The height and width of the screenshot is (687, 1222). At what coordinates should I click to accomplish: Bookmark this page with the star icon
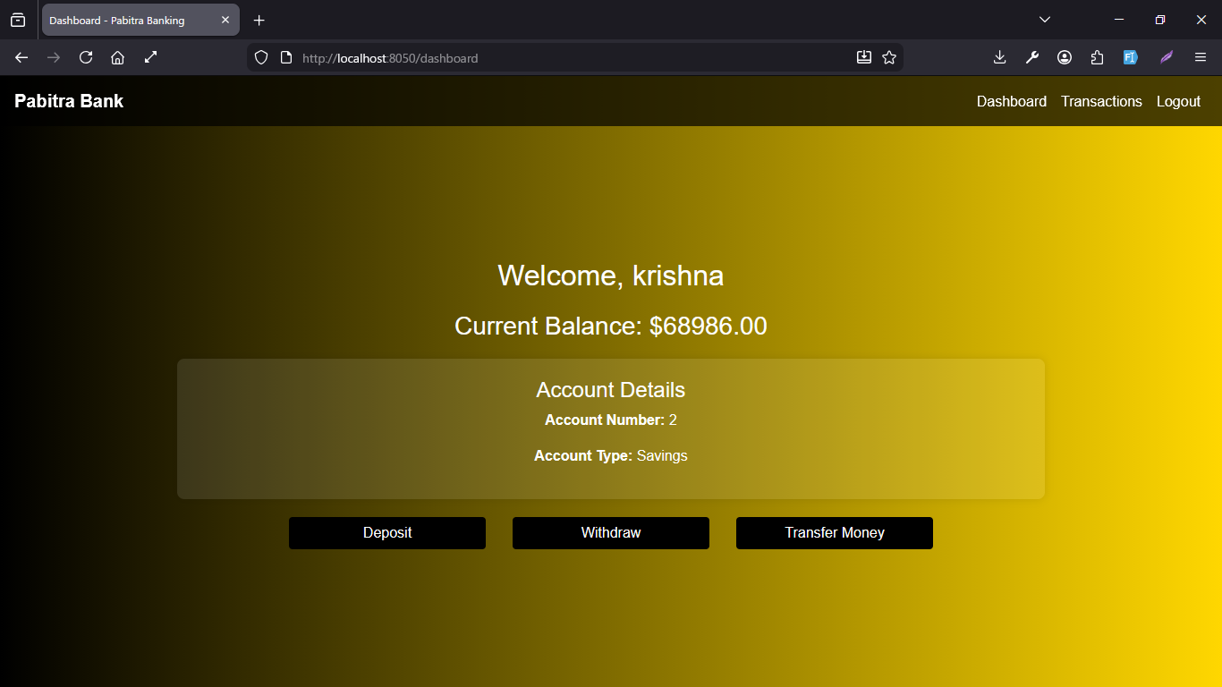tap(889, 57)
